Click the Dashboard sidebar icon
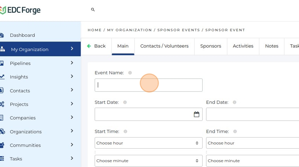Image resolution: width=299 pixels, height=167 pixels. point(2,35)
